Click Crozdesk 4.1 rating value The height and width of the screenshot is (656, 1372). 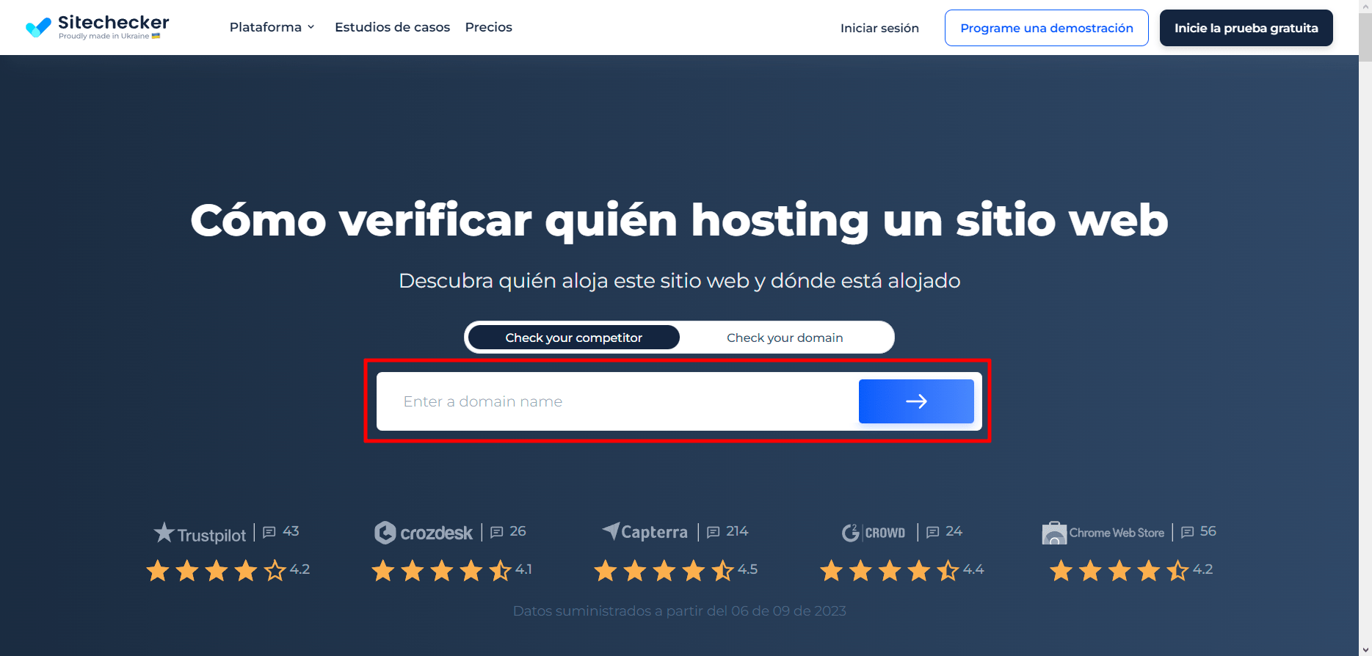[523, 569]
